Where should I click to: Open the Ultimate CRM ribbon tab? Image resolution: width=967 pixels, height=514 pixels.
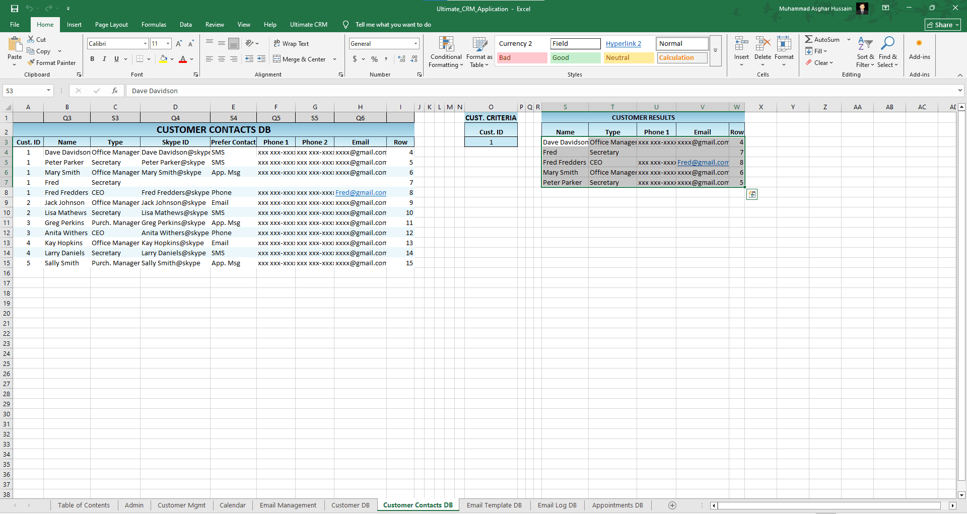(x=308, y=25)
